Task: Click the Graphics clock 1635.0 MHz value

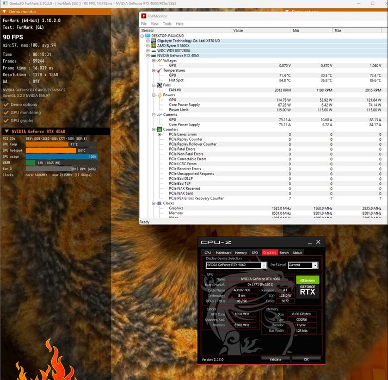Action: 281,208
